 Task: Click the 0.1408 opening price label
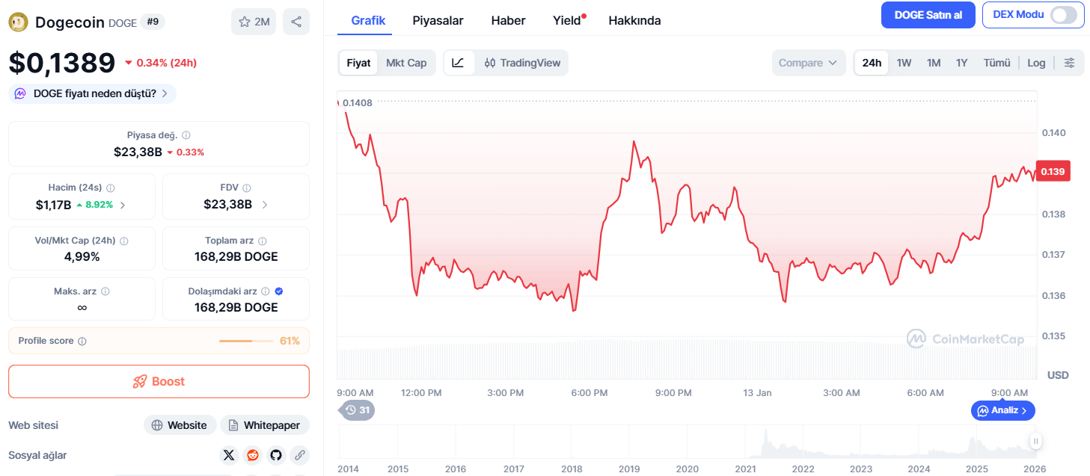(358, 102)
